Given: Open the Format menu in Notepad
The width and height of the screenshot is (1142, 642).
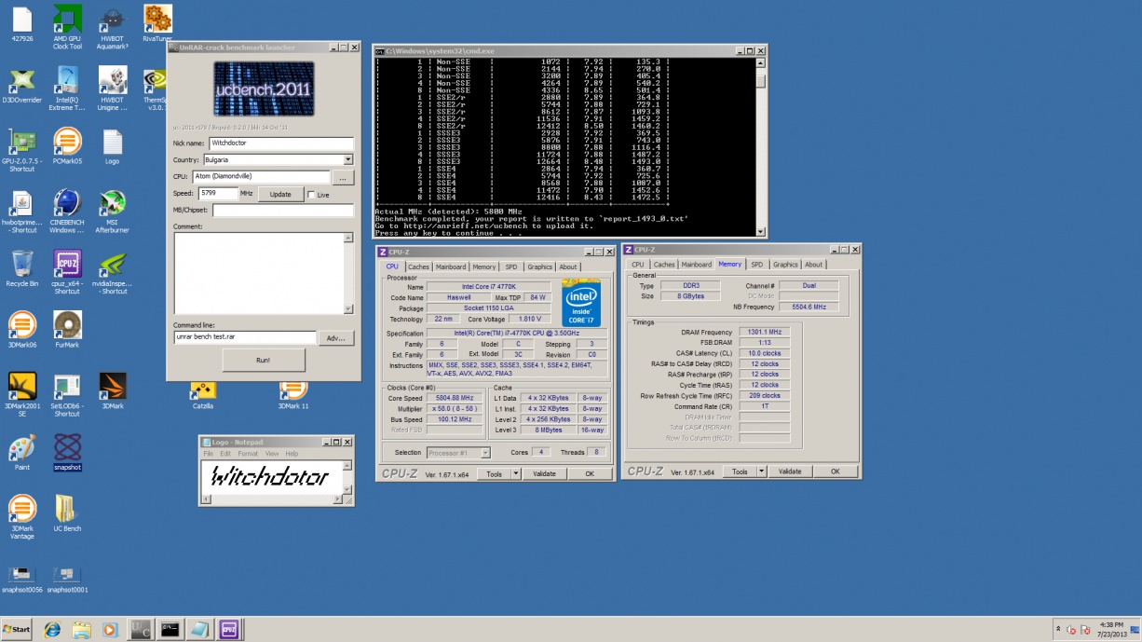Looking at the screenshot, I should tap(248, 454).
